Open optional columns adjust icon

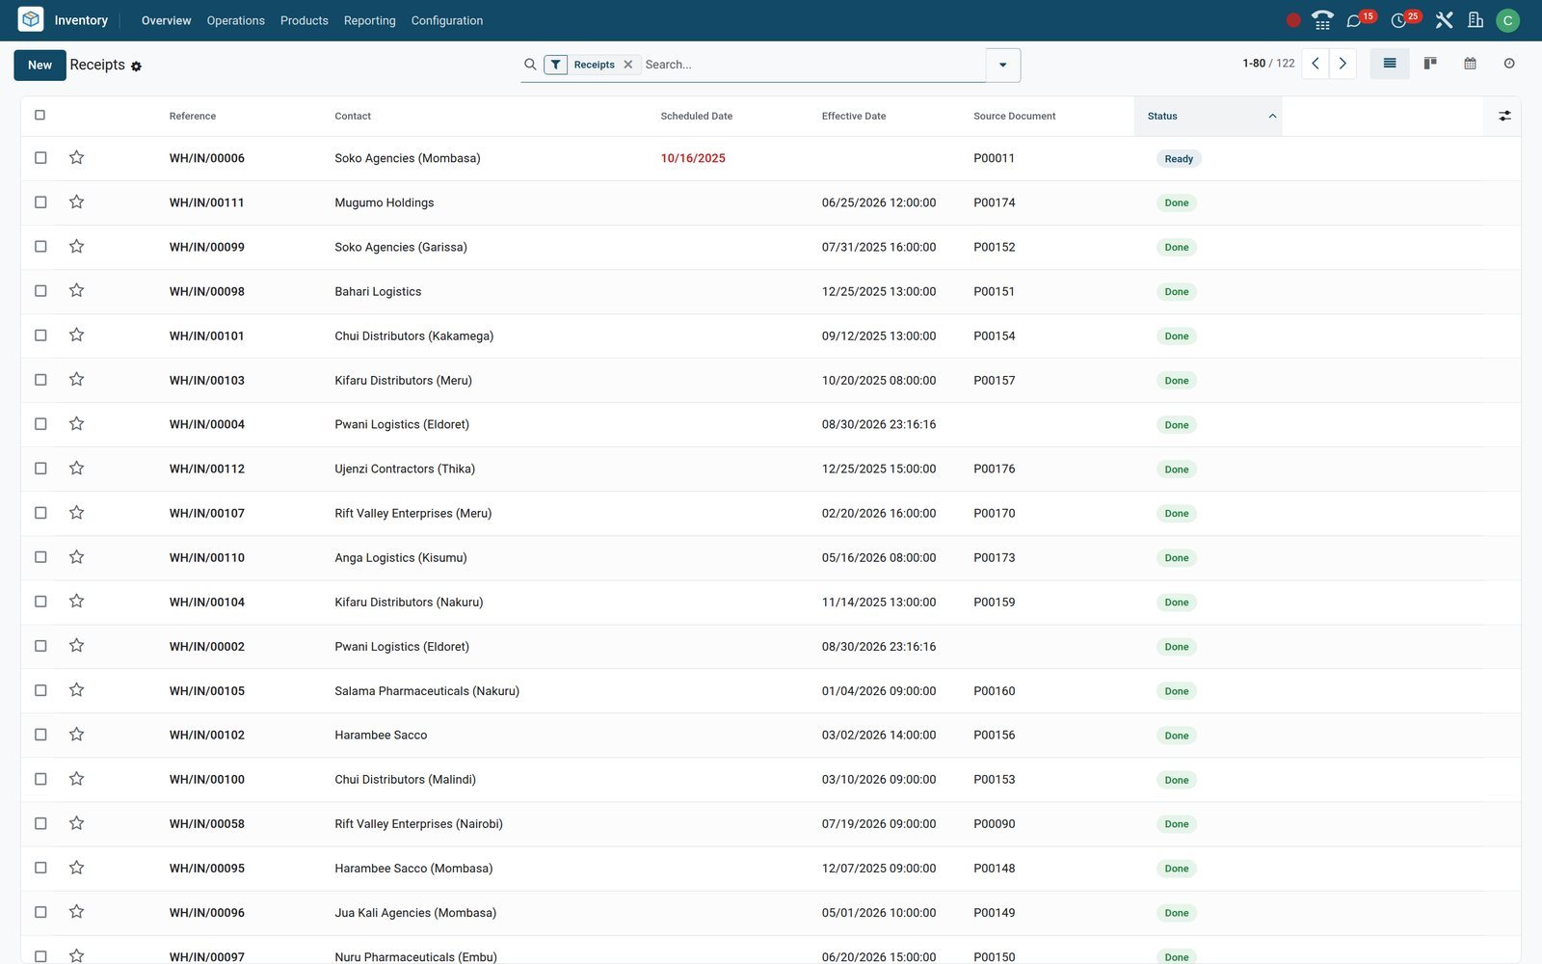point(1504,116)
